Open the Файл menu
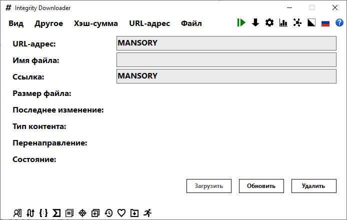 (x=191, y=23)
